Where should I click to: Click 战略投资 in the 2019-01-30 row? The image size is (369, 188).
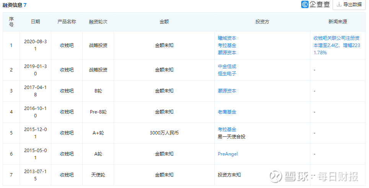[98, 70]
